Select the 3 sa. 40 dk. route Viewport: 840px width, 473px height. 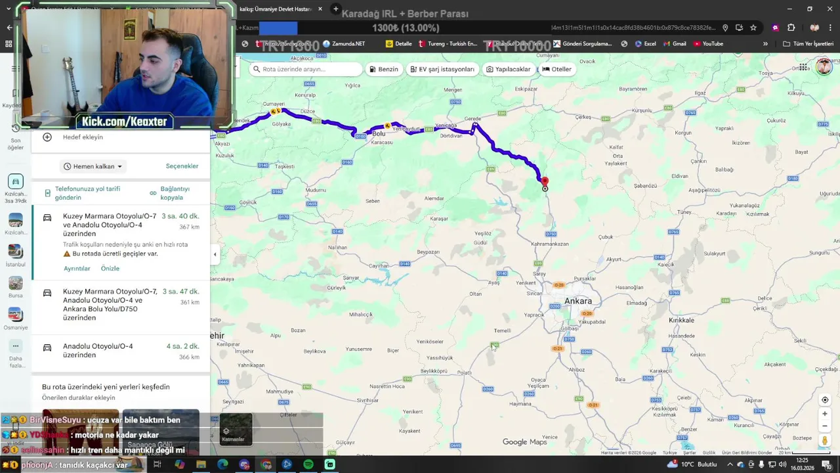click(121, 241)
